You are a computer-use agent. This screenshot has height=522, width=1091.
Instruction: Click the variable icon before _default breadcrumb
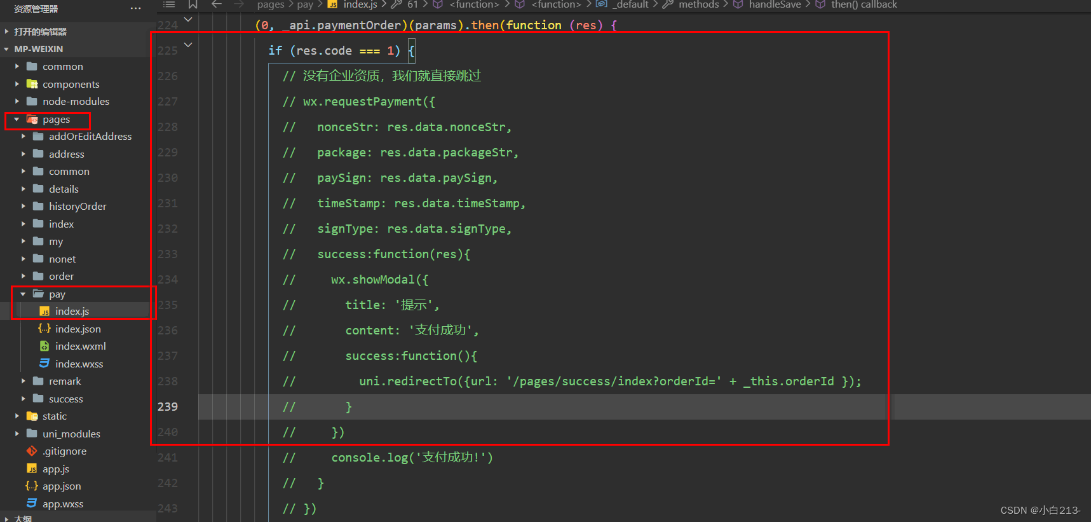pyautogui.click(x=601, y=4)
